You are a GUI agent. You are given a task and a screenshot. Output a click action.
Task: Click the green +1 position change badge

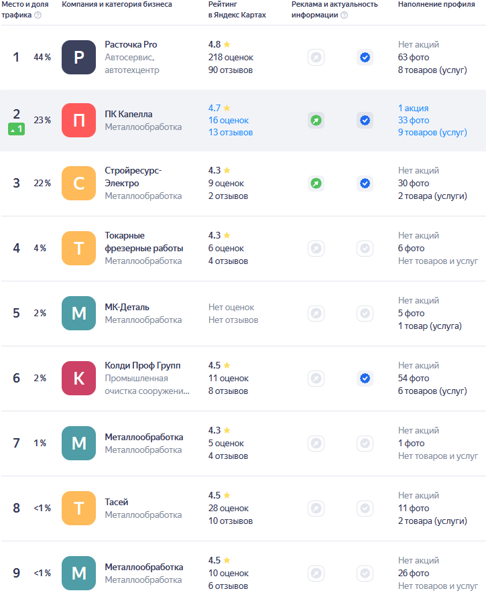coord(17,129)
